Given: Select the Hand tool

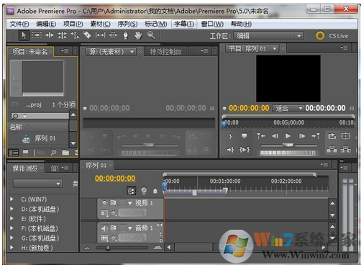Looking at the screenshot, I should (x=138, y=35).
